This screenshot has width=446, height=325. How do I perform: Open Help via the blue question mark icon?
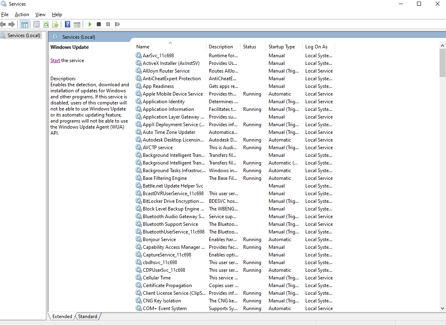pyautogui.click(x=67, y=25)
